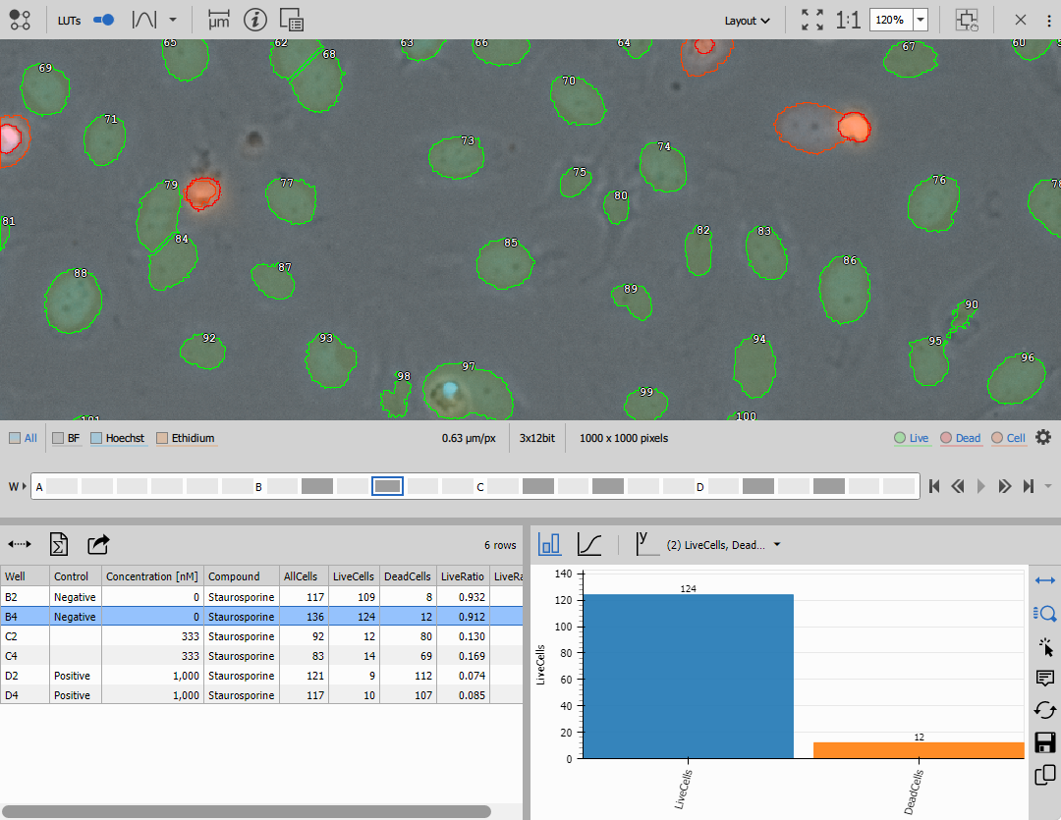Toggle the Ethidium channel checkbox
The height and width of the screenshot is (820, 1061).
pyautogui.click(x=163, y=438)
